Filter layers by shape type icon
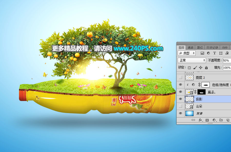Image resolution: width=231 pixels, height=152 pixels. [221, 53]
